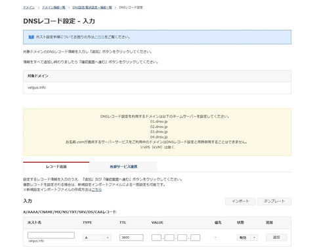Click the インポート button
Viewport: 315px width, 250px height.
point(240,201)
